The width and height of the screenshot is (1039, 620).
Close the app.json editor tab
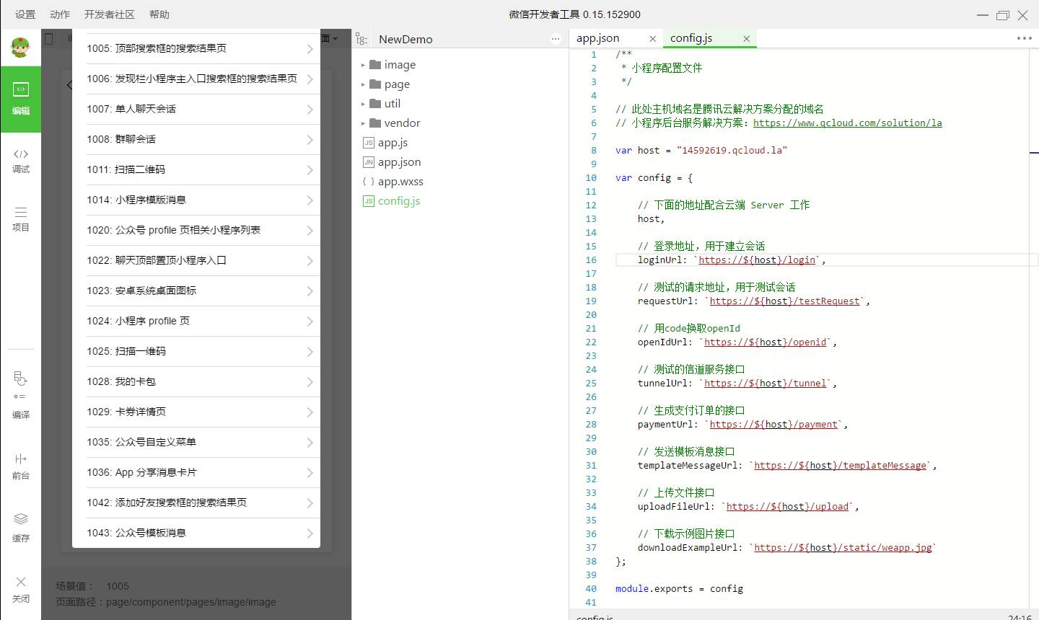coord(652,39)
